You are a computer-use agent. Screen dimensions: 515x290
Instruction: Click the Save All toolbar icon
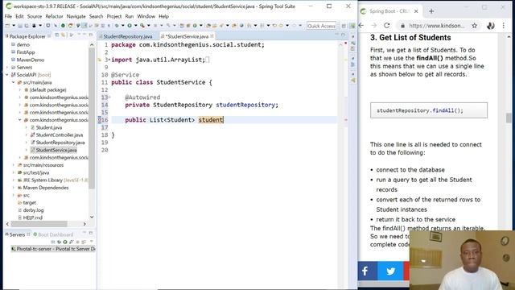(x=27, y=25)
